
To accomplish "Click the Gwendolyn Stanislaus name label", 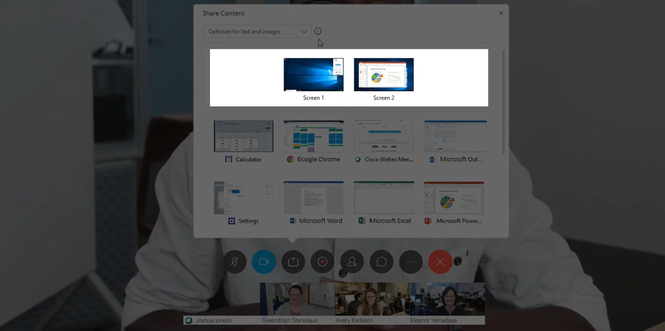I will [290, 320].
